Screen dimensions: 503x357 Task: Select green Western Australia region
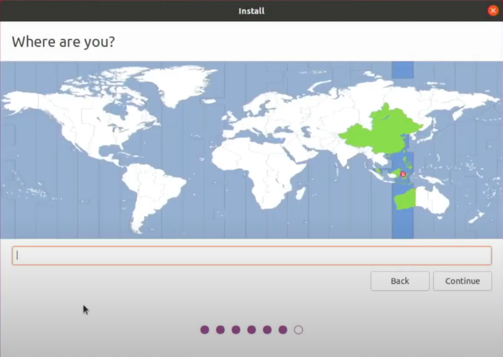coord(405,199)
